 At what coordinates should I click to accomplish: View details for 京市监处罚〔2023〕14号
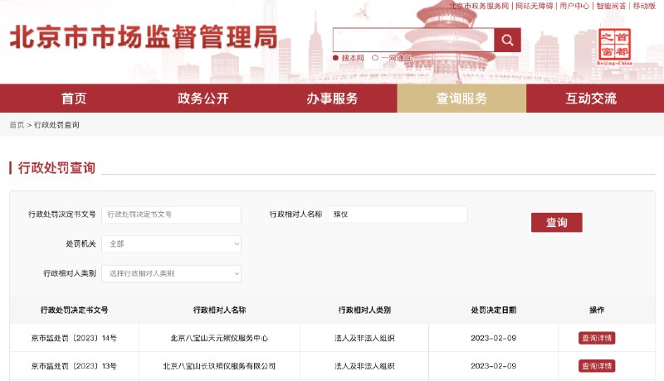coord(597,338)
